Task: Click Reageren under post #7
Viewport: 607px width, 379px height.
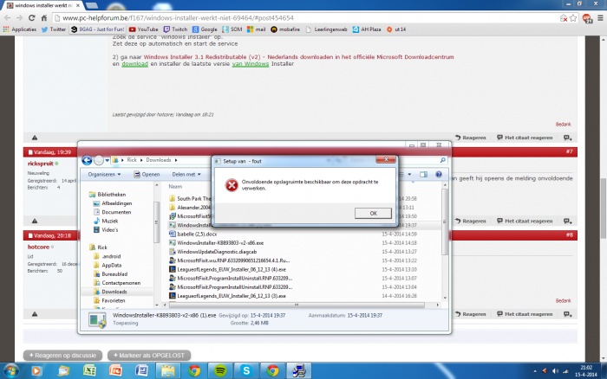Action: 470,221
